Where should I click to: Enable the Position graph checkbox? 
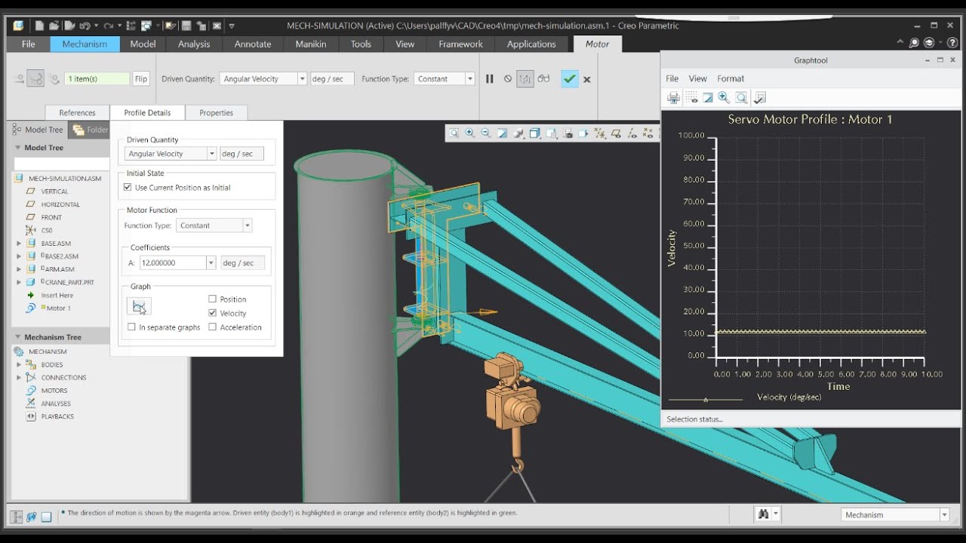coord(212,299)
